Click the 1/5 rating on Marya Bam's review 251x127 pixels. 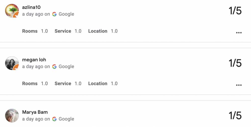[x=235, y=115]
